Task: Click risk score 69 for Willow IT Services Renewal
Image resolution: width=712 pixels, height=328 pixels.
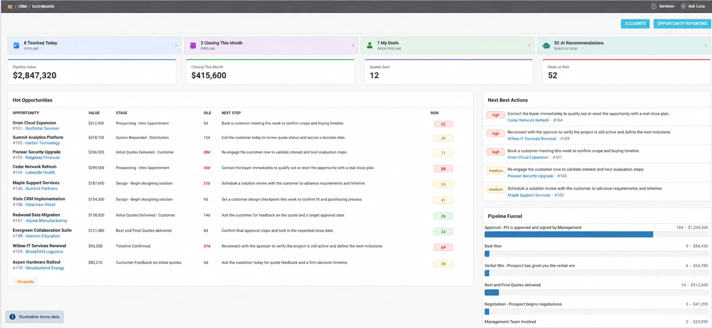Action: [x=443, y=247]
